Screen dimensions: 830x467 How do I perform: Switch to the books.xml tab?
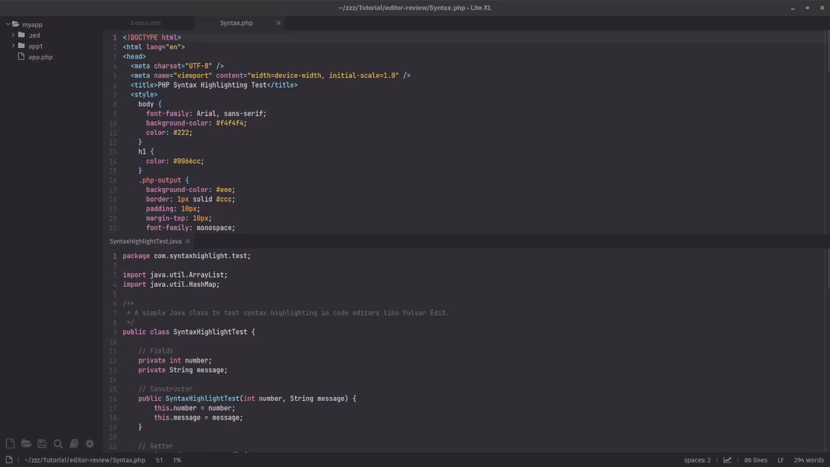(145, 23)
